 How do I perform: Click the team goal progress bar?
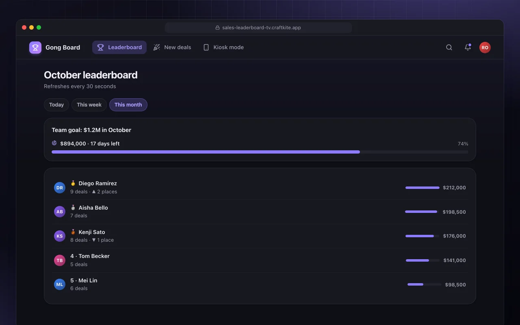pos(260,152)
